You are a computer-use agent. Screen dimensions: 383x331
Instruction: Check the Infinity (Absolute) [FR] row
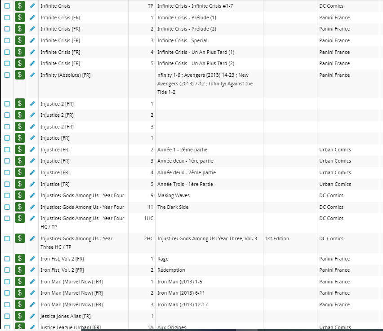(x=7, y=75)
